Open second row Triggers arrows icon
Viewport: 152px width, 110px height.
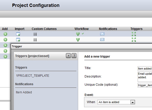click(x=134, y=40)
